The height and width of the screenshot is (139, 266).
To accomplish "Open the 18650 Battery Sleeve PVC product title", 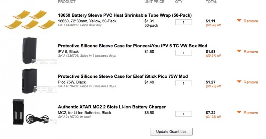I will pos(125,15).
